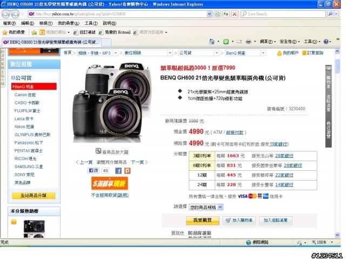346x260 pixels.
Task: Open the 我的最愛 favorites bar button
Action: [14, 32]
